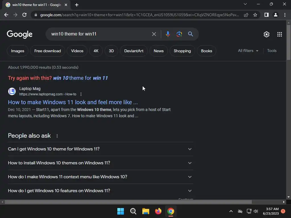Viewport: 291px width, 218px height.
Task: Submit search with magnifier icon
Action: coord(190,34)
